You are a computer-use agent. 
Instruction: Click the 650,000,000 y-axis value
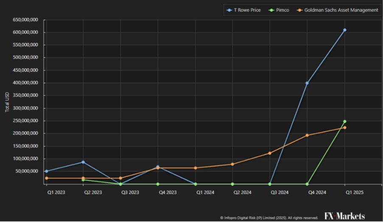pos(25,20)
